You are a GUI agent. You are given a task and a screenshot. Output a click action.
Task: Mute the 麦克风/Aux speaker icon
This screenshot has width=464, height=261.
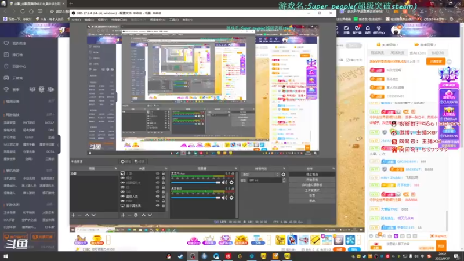pyautogui.click(x=224, y=183)
